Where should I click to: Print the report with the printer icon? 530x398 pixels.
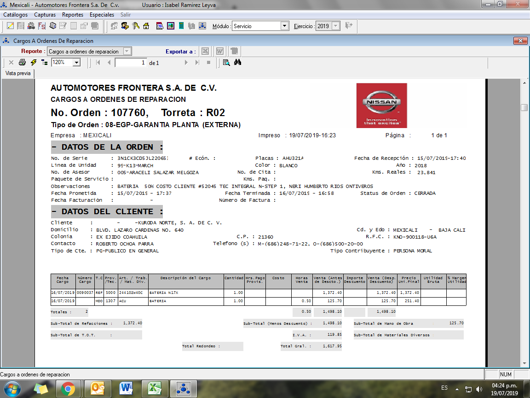[22, 62]
